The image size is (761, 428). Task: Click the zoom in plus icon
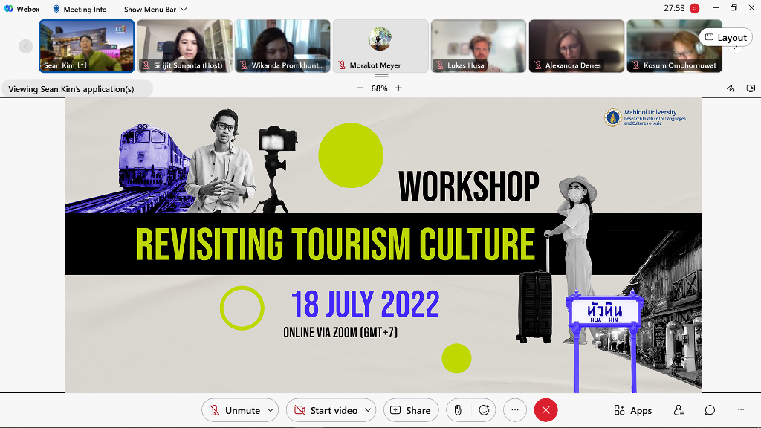398,88
